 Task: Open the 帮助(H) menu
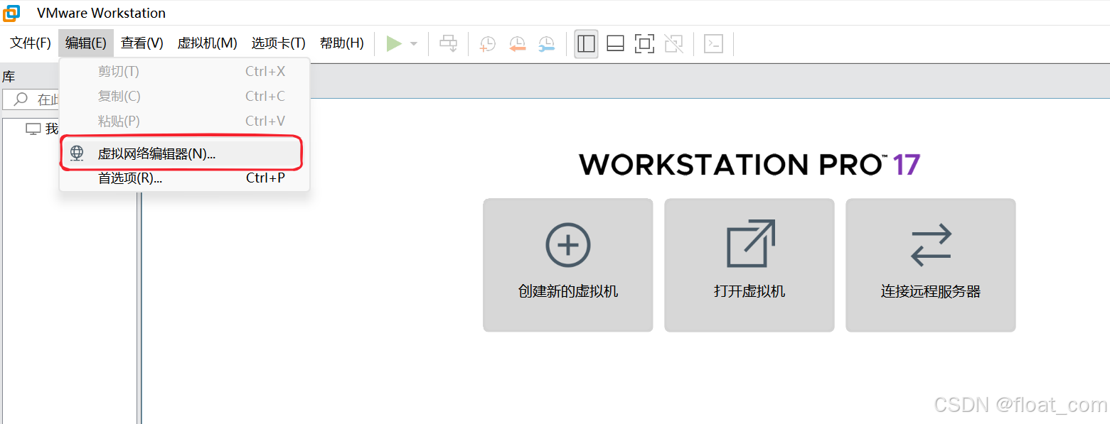pyautogui.click(x=342, y=43)
